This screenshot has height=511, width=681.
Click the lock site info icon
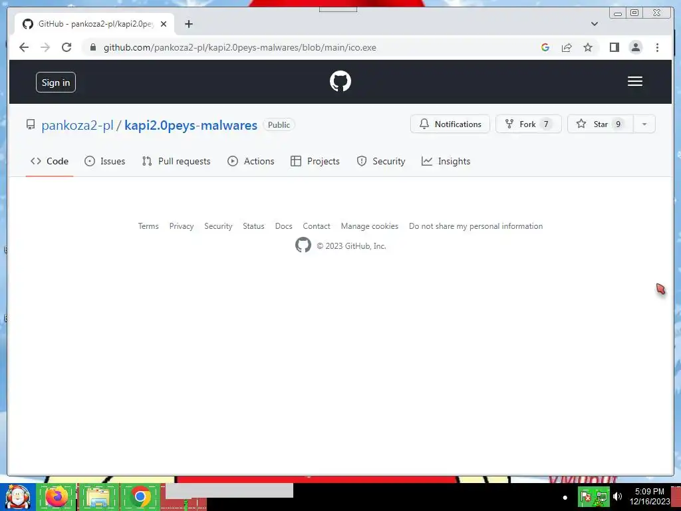[93, 47]
